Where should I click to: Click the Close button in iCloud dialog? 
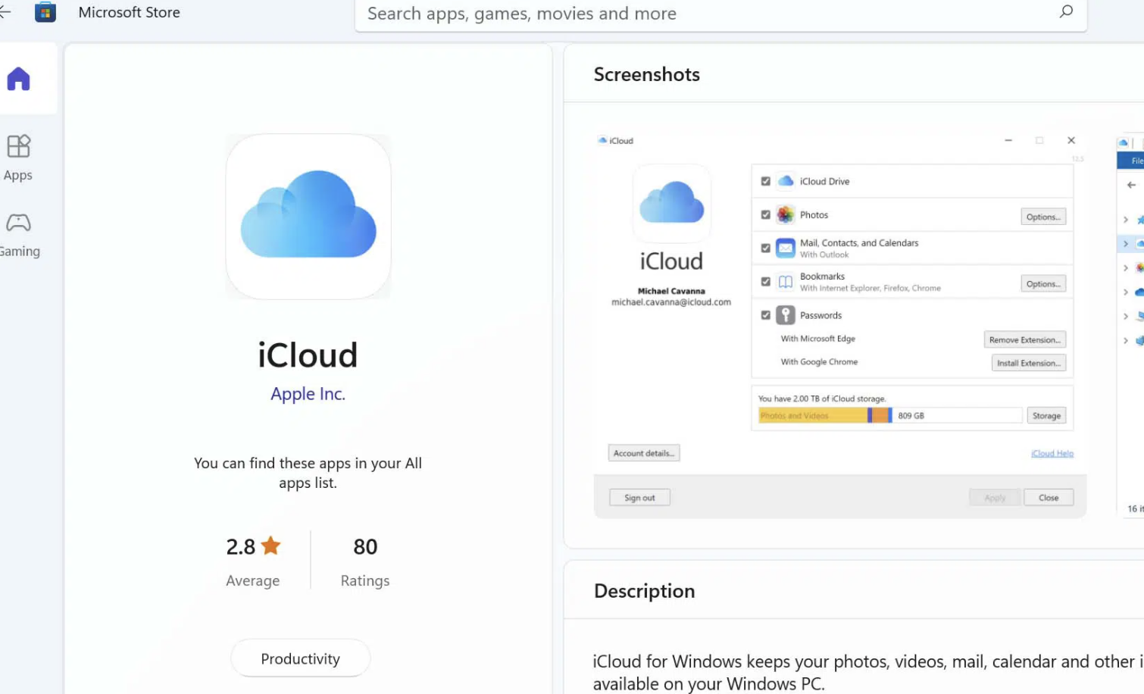tap(1049, 498)
